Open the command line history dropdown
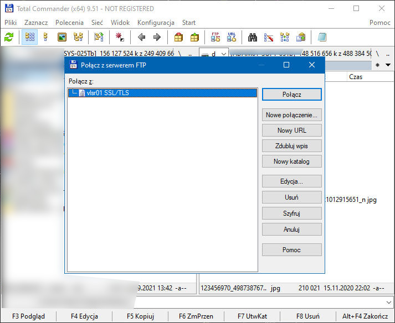This screenshot has height=323, width=395. point(388,302)
